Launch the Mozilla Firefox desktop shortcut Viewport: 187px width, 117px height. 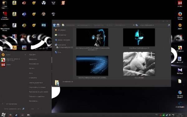coord(180,16)
